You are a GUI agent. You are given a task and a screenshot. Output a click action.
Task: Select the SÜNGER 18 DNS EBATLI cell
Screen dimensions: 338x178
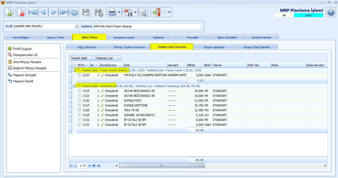coord(145,115)
